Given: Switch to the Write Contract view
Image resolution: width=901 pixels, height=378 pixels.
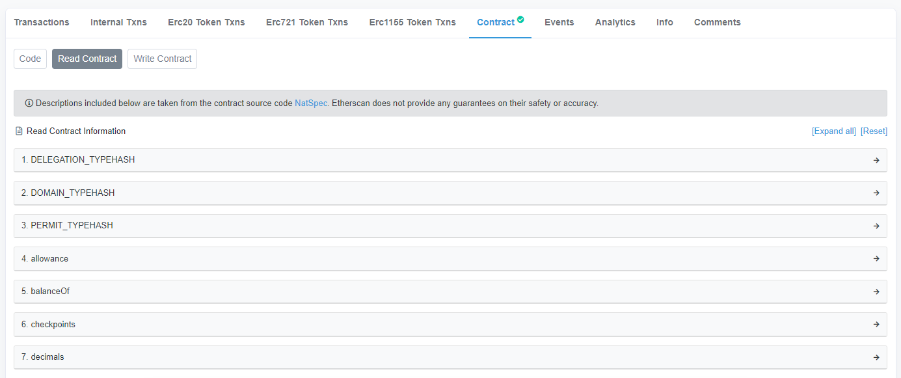Looking at the screenshot, I should click(163, 59).
